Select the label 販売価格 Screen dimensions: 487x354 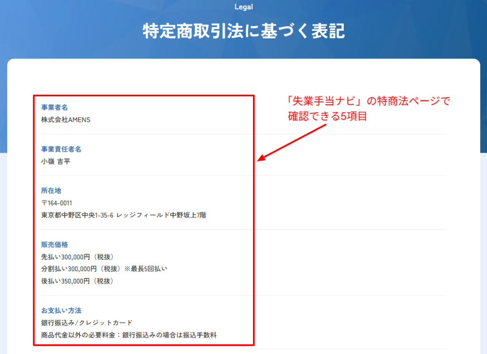click(54, 245)
